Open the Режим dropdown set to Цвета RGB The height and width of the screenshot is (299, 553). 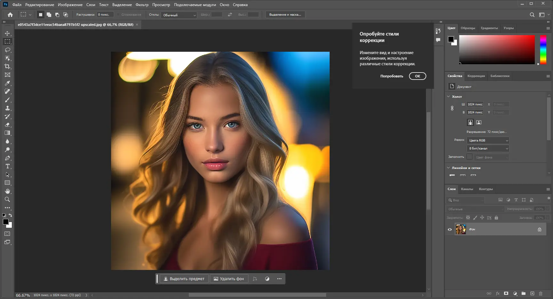[488, 140]
